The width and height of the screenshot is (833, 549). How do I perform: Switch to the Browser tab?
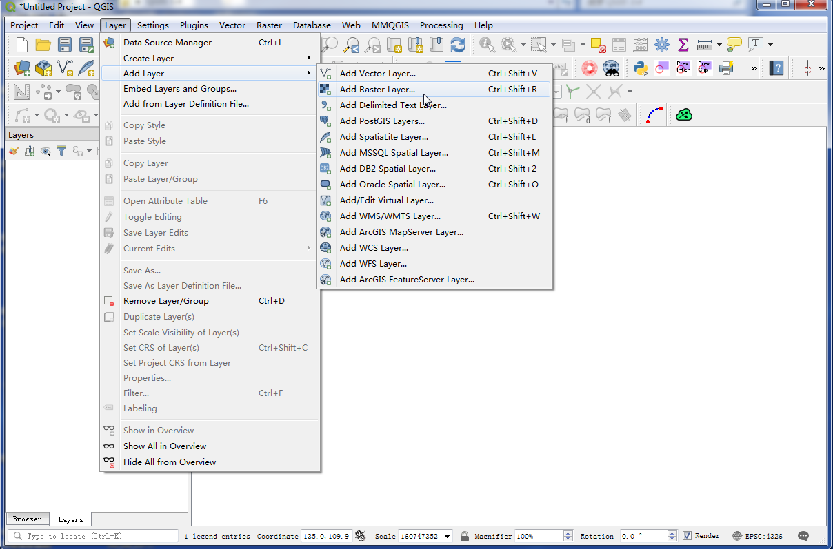[27, 519]
